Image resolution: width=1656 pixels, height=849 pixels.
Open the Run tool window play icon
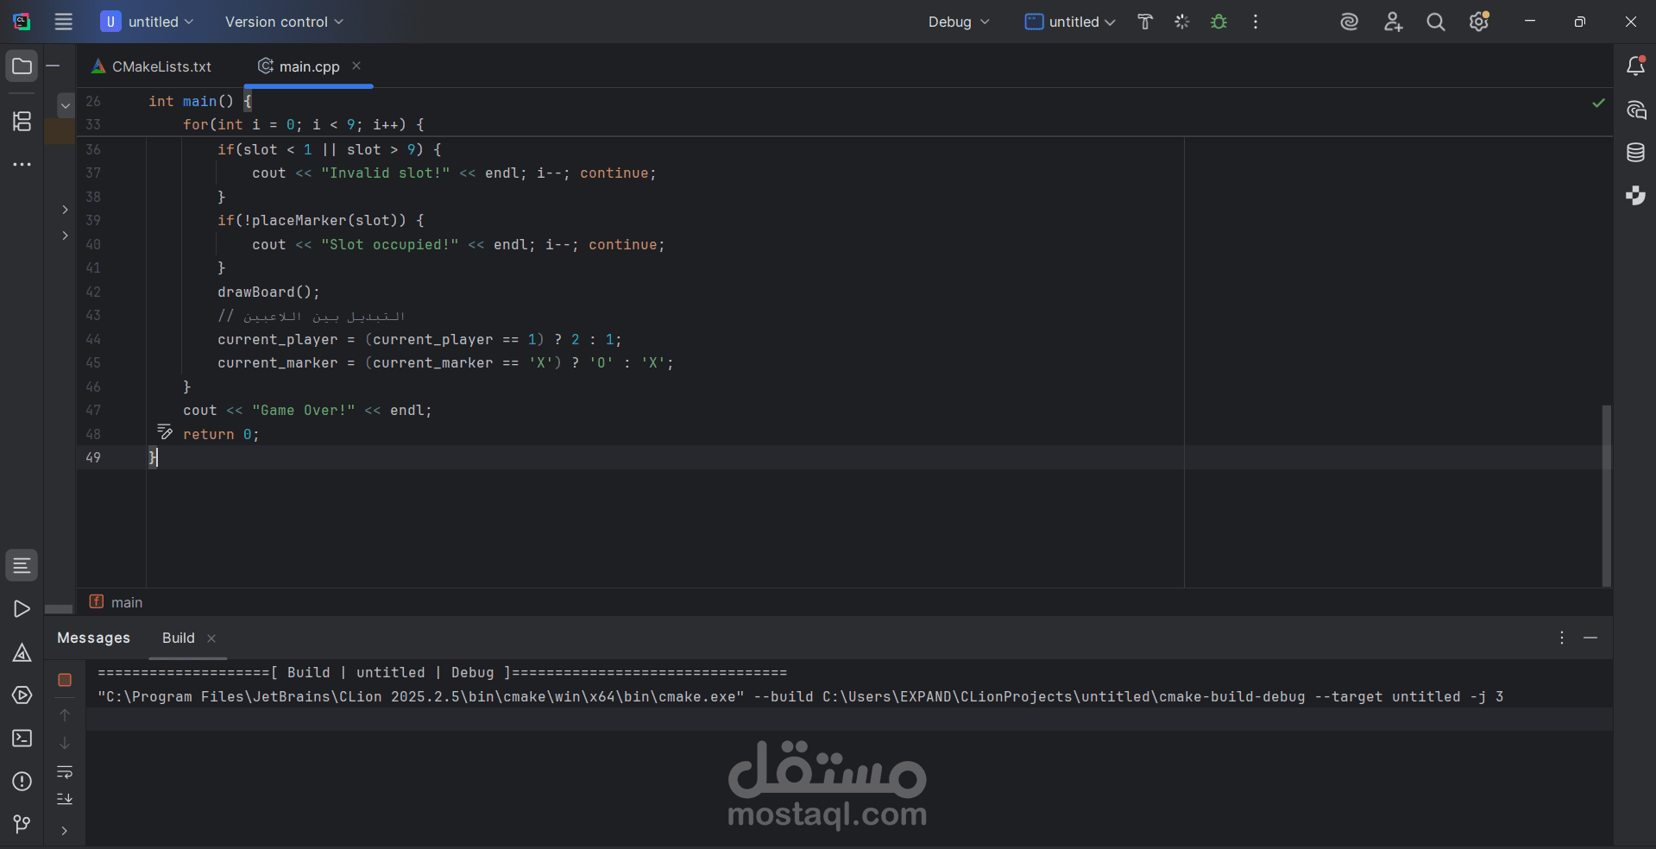[22, 609]
